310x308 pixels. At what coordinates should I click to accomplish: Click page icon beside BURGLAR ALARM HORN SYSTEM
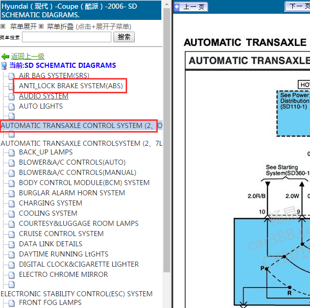(11, 193)
